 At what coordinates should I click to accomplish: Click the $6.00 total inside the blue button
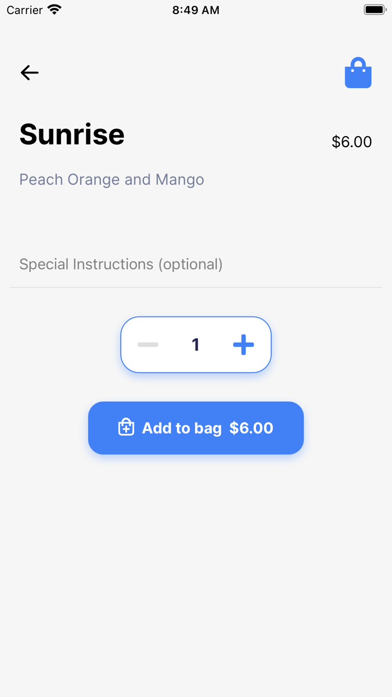[x=251, y=428]
